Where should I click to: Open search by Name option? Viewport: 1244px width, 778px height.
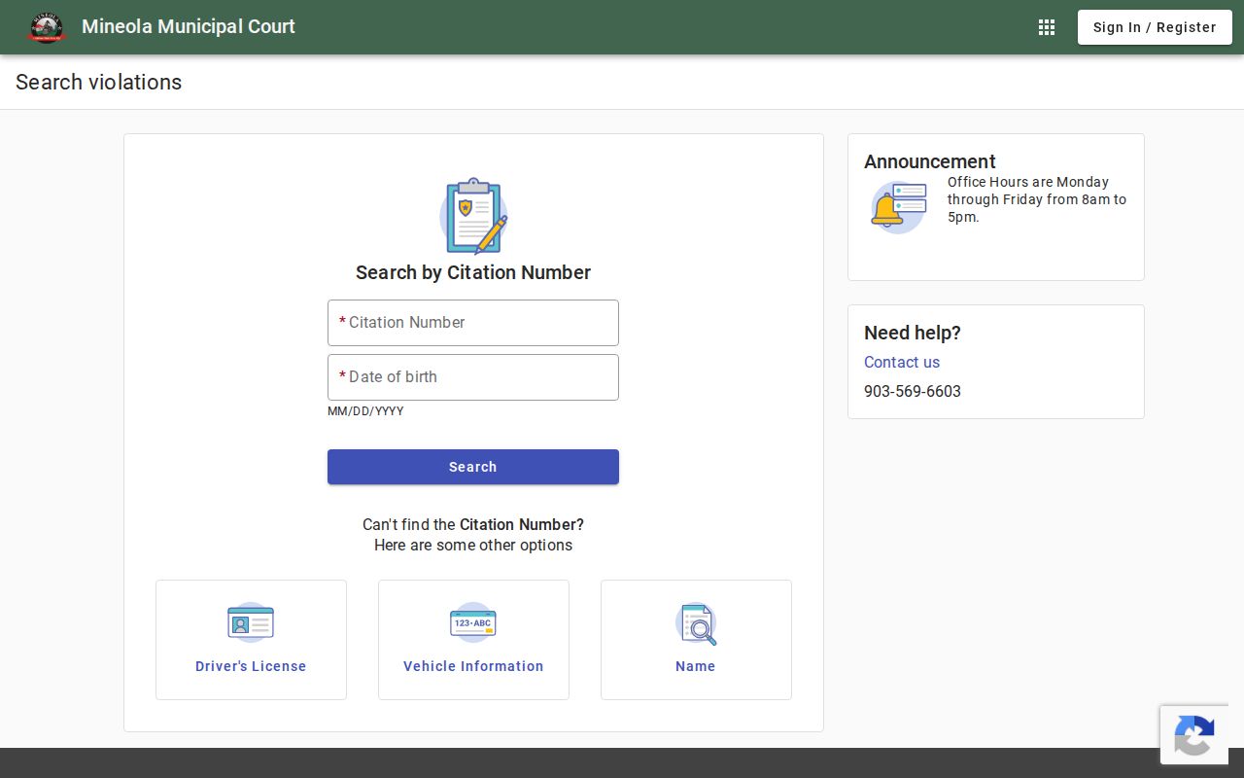[696, 640]
